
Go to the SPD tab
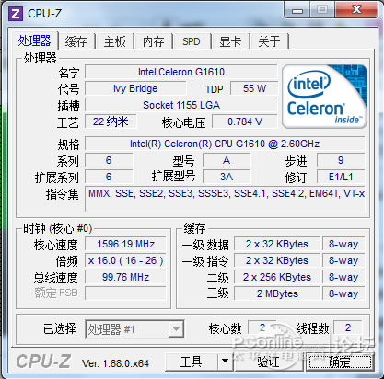192,41
